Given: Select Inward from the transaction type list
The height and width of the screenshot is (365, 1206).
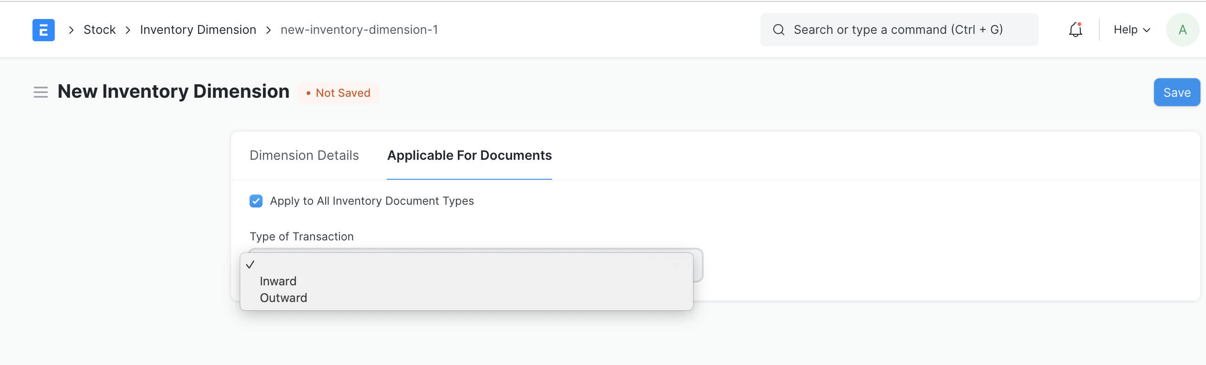Looking at the screenshot, I should (466, 281).
